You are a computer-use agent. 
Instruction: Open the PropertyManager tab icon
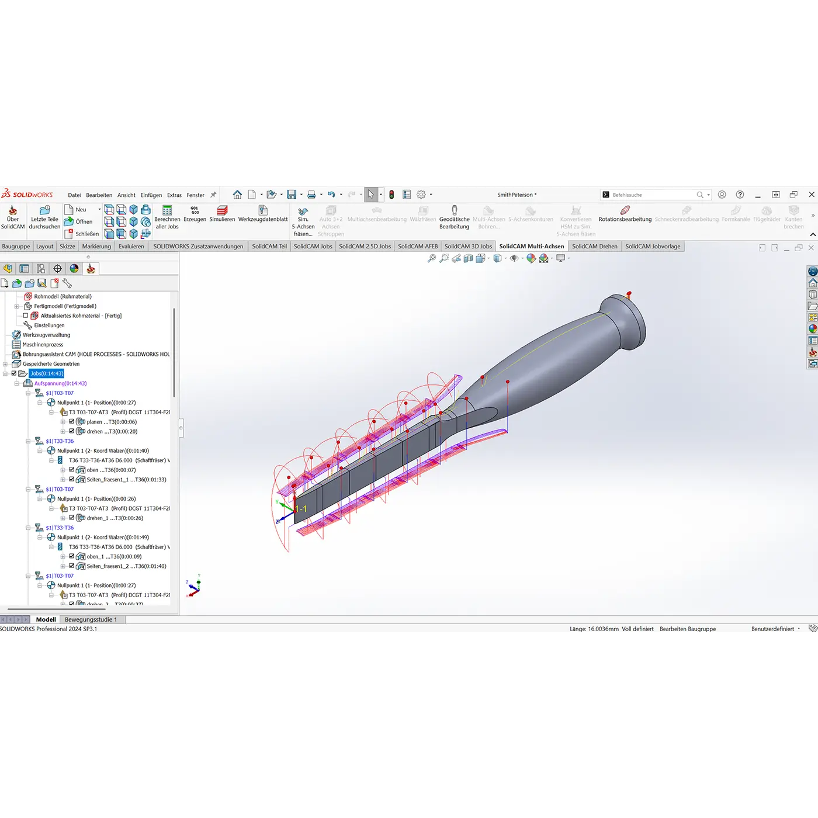coord(24,269)
